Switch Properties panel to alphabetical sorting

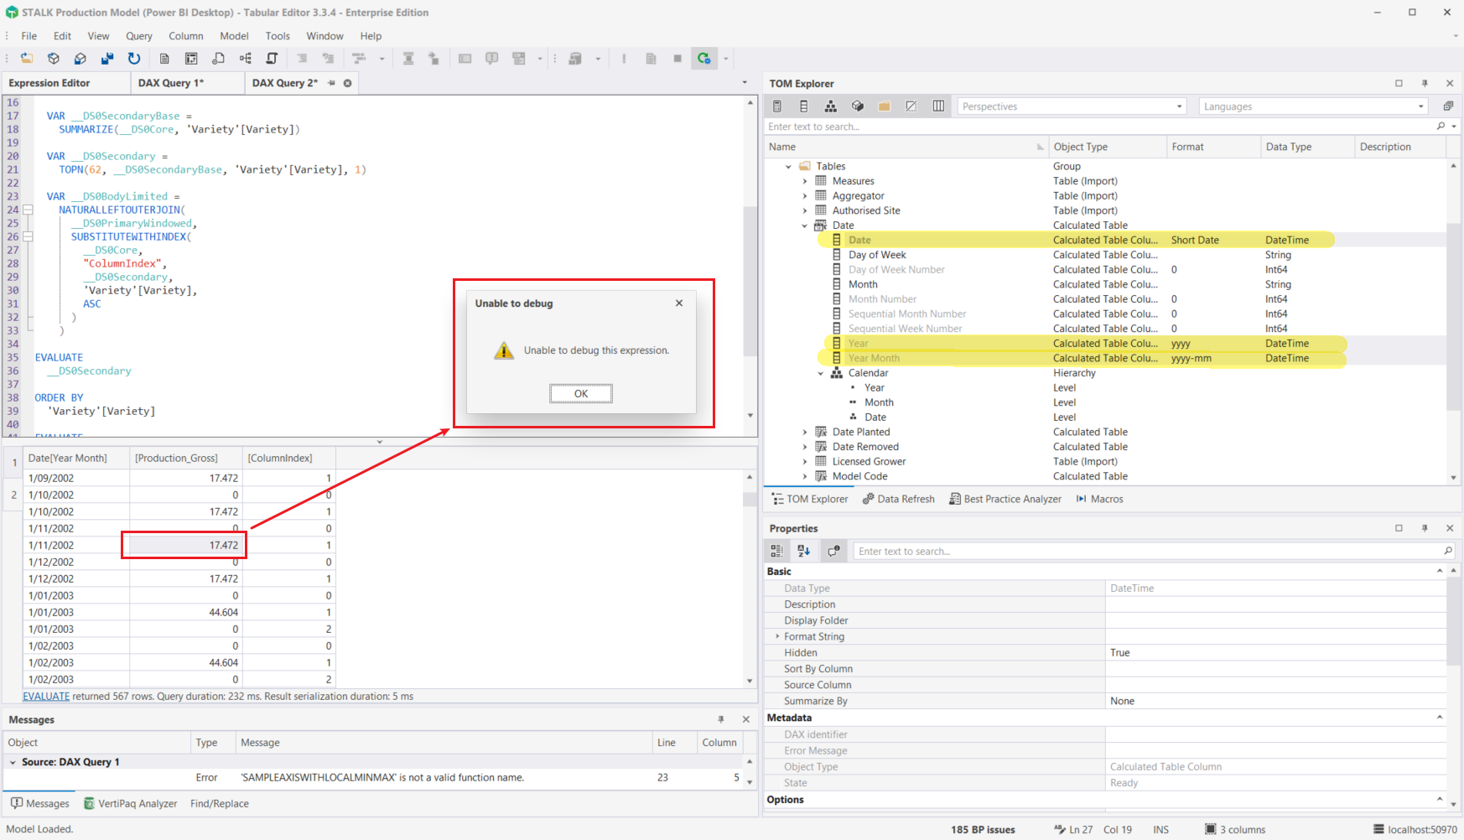pos(804,550)
